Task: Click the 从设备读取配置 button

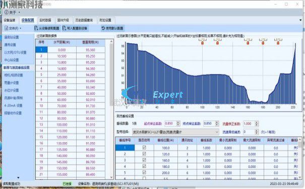Action: click(47, 28)
